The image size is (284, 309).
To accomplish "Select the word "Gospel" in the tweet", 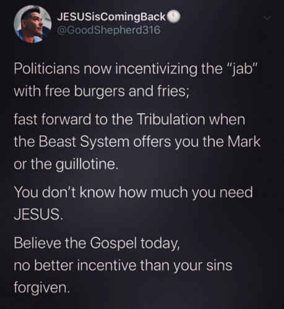I will coord(113,243).
